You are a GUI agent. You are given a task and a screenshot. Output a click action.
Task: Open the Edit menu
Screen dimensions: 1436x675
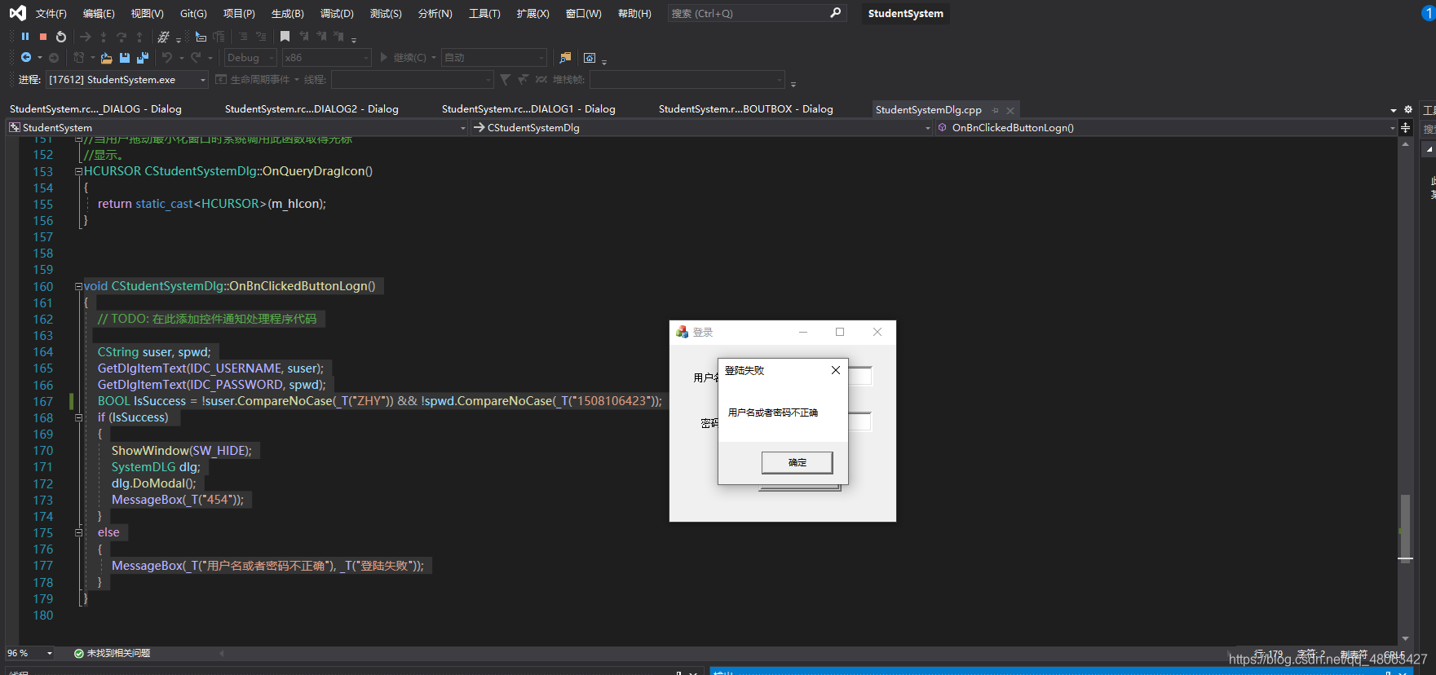(99, 13)
